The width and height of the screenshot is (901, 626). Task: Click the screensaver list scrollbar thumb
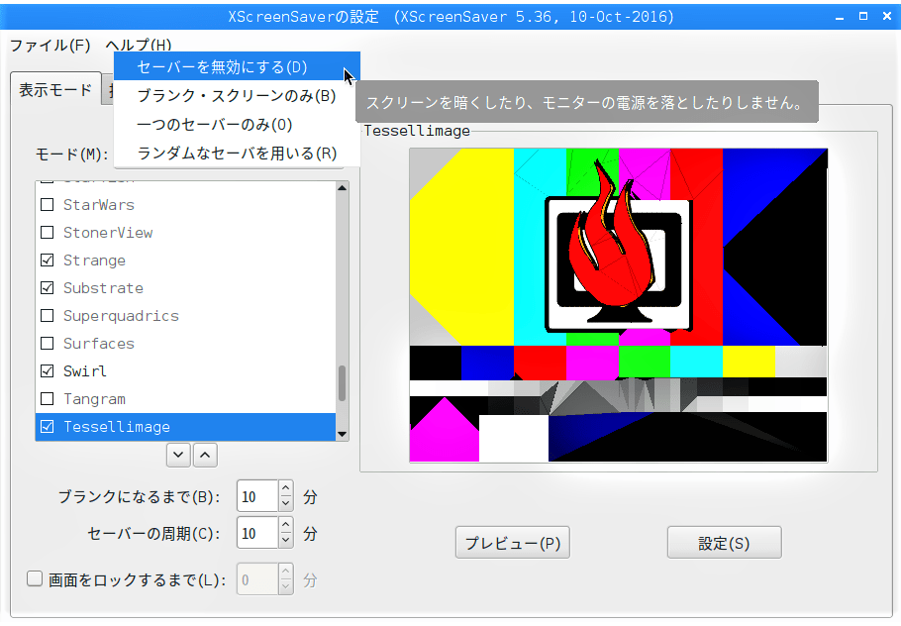pyautogui.click(x=343, y=383)
